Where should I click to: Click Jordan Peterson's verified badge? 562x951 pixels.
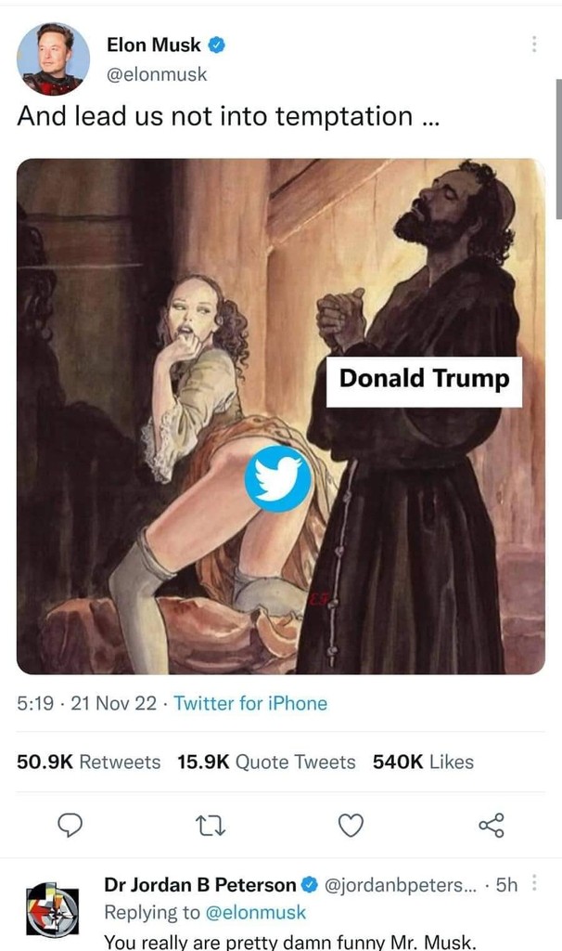point(310,885)
